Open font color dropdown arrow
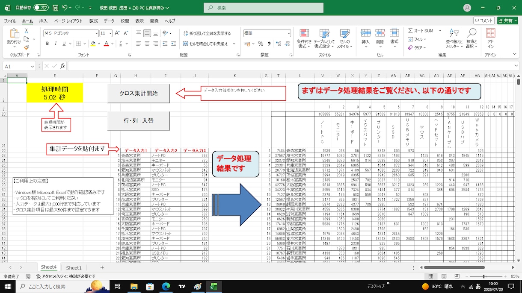Viewport: 522px width, 293px height. tap(113, 44)
